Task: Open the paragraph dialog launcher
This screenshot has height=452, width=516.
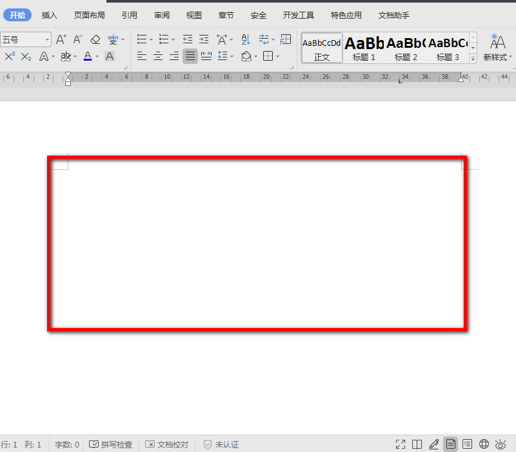Action: pos(292,68)
